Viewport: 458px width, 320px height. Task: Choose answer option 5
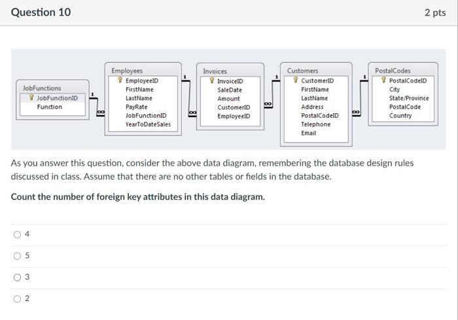tap(17, 256)
